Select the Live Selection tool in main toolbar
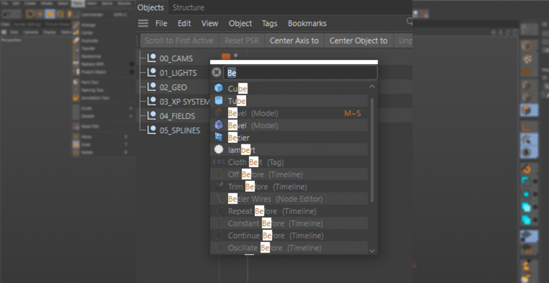Viewport: 549px width, 283px height. [x=30, y=14]
